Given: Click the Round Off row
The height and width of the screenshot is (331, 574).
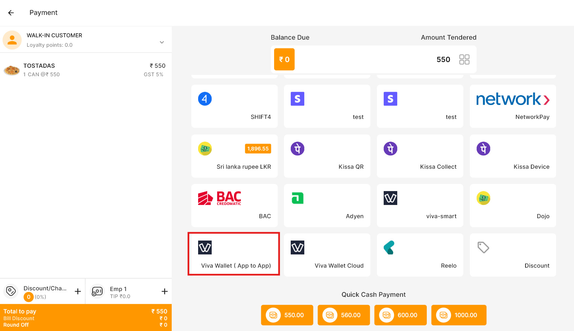Looking at the screenshot, I should [86, 325].
